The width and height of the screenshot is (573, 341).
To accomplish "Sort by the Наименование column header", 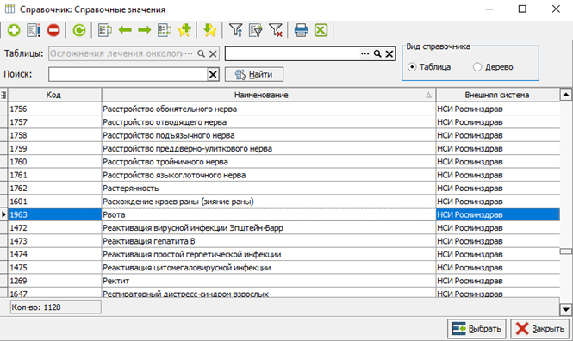I will (269, 95).
